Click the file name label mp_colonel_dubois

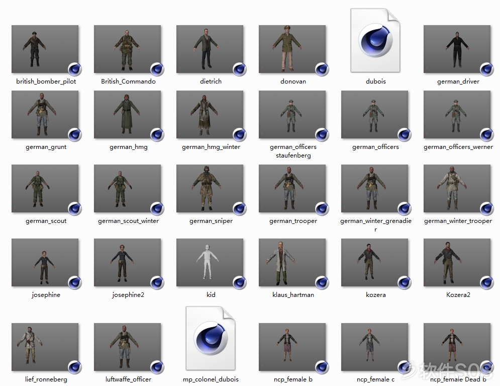click(x=211, y=379)
